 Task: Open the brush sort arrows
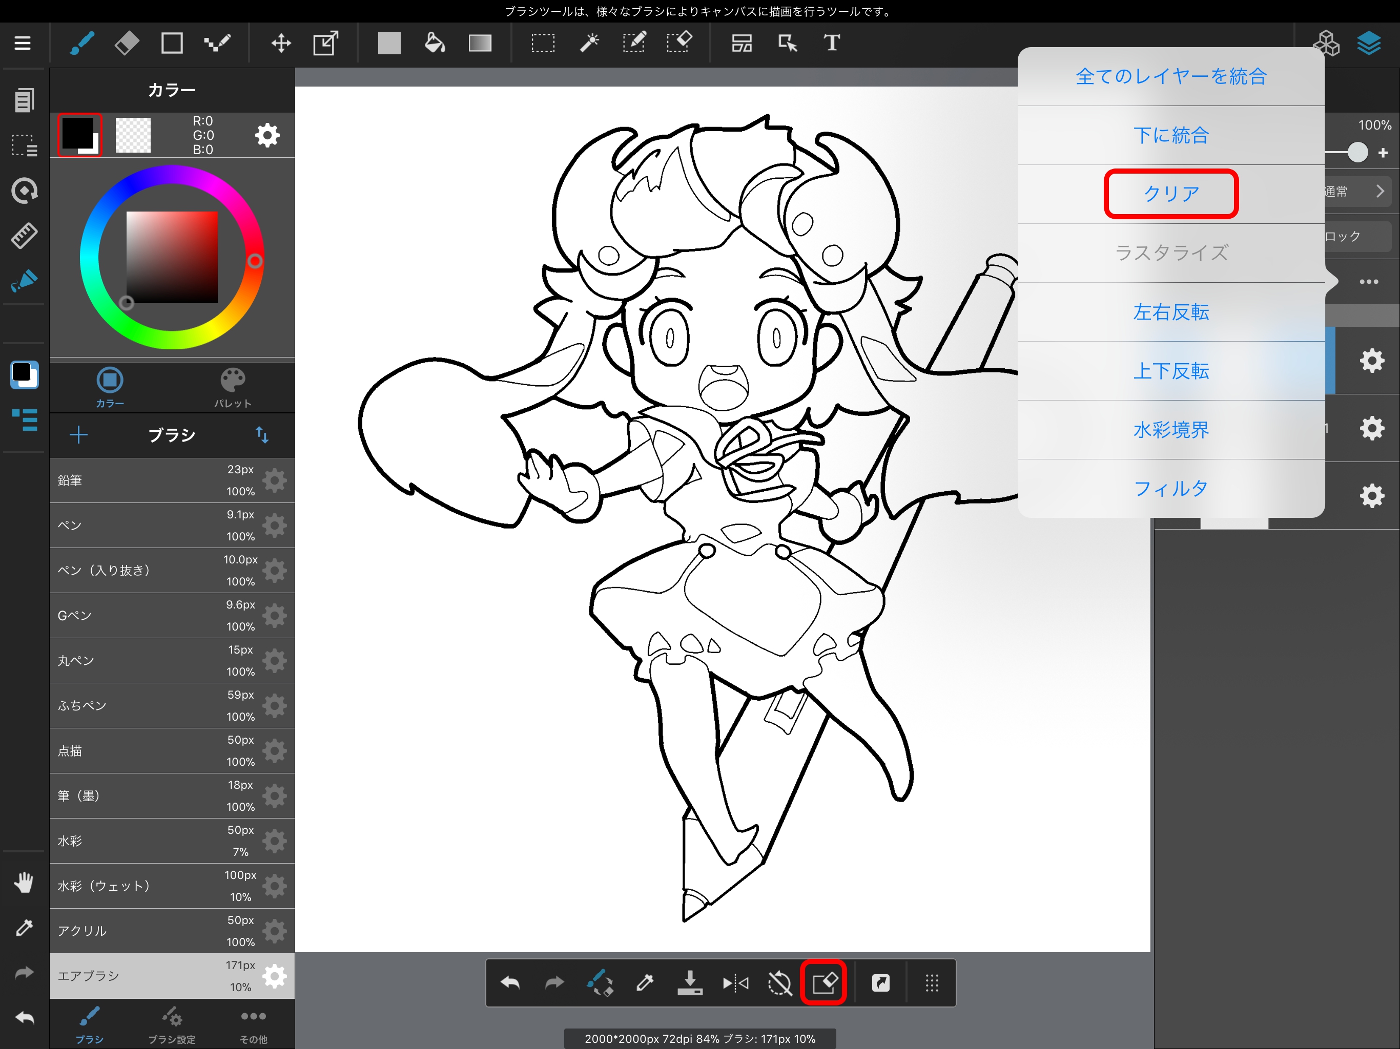(x=262, y=435)
